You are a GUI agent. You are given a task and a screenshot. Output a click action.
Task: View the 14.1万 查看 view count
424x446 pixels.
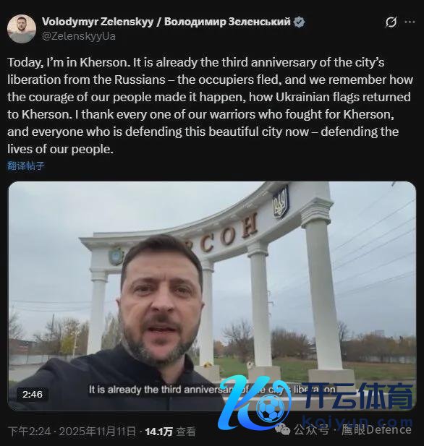click(x=170, y=432)
